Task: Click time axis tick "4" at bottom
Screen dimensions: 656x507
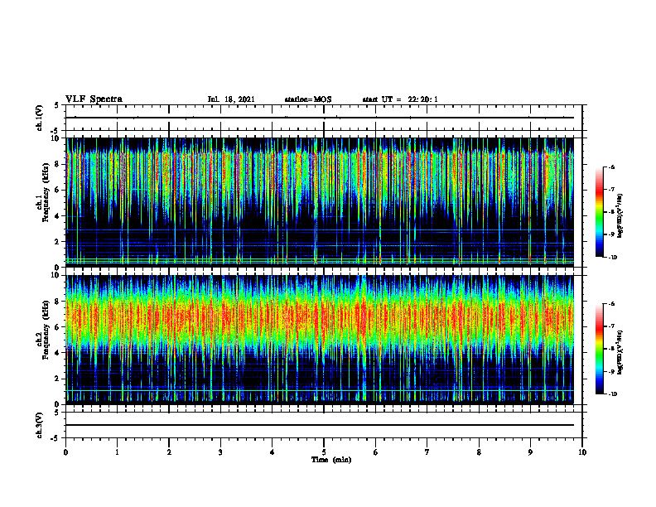Action: click(273, 452)
